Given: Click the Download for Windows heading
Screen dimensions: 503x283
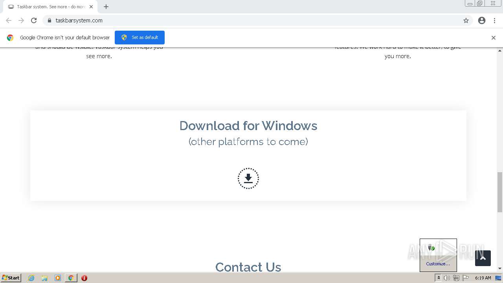Looking at the screenshot, I should [248, 126].
